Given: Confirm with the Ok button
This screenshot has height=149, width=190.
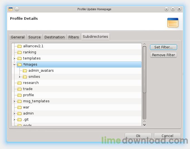Looking at the screenshot, I should click(x=138, y=136).
